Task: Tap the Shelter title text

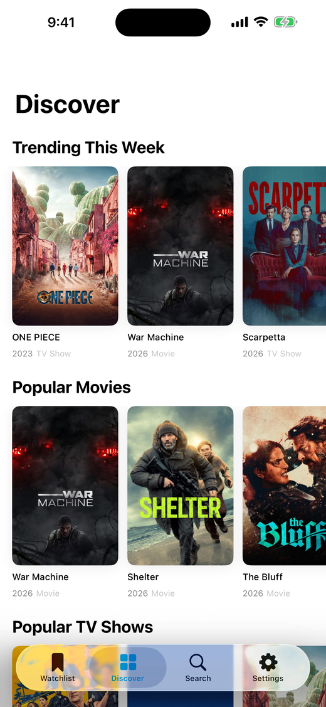Action: click(x=143, y=577)
